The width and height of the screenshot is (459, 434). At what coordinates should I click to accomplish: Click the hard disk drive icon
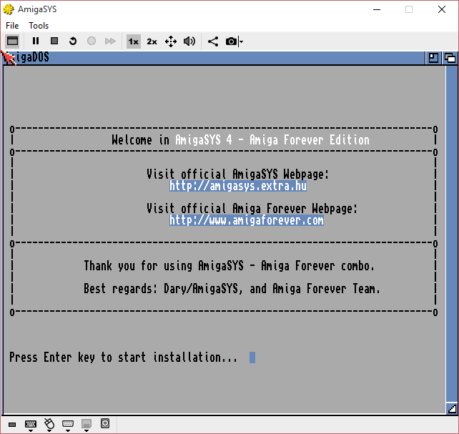pos(105,423)
